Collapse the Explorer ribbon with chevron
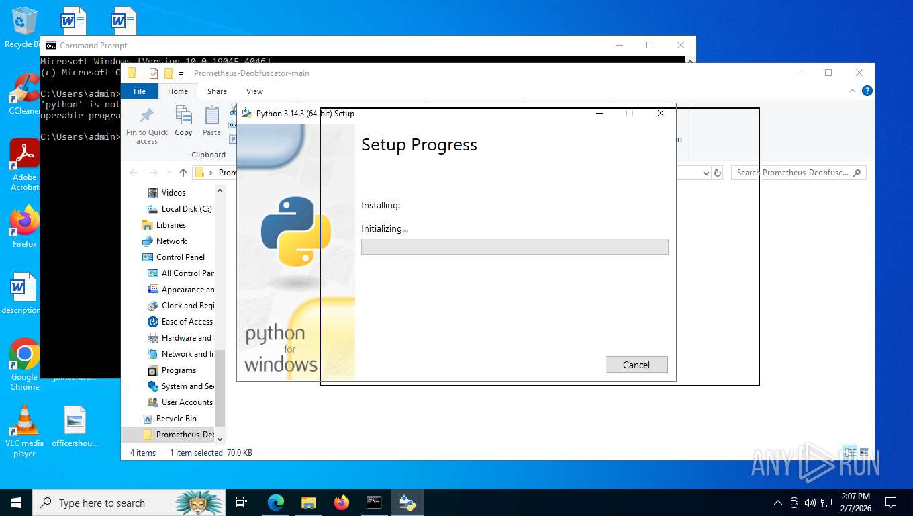 (x=853, y=91)
